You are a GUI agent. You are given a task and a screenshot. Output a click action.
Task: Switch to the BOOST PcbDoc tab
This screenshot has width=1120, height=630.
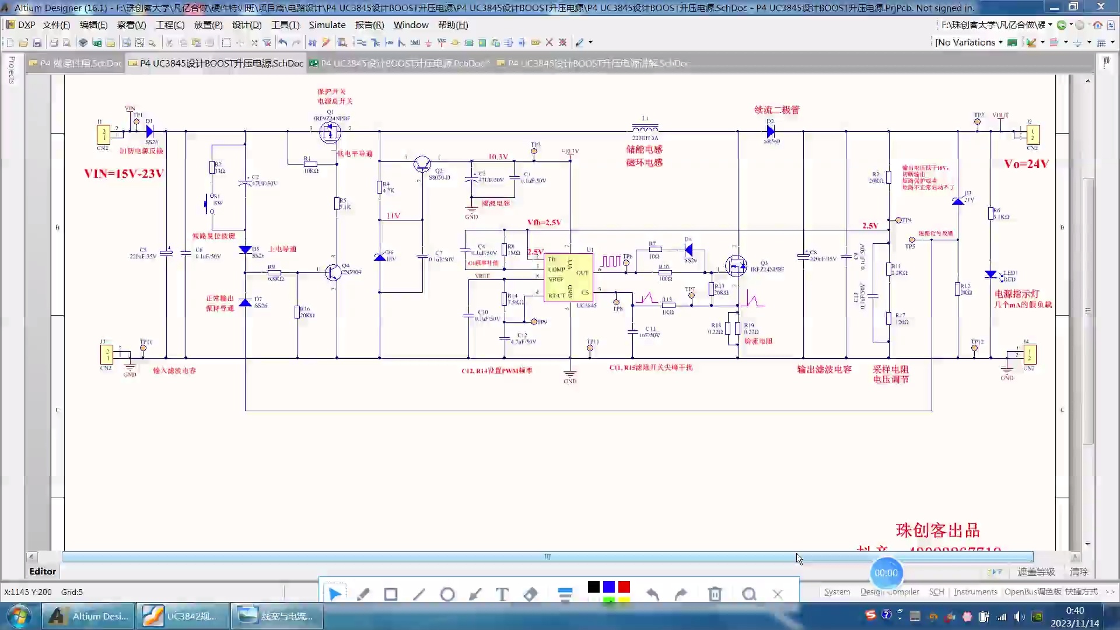click(400, 63)
